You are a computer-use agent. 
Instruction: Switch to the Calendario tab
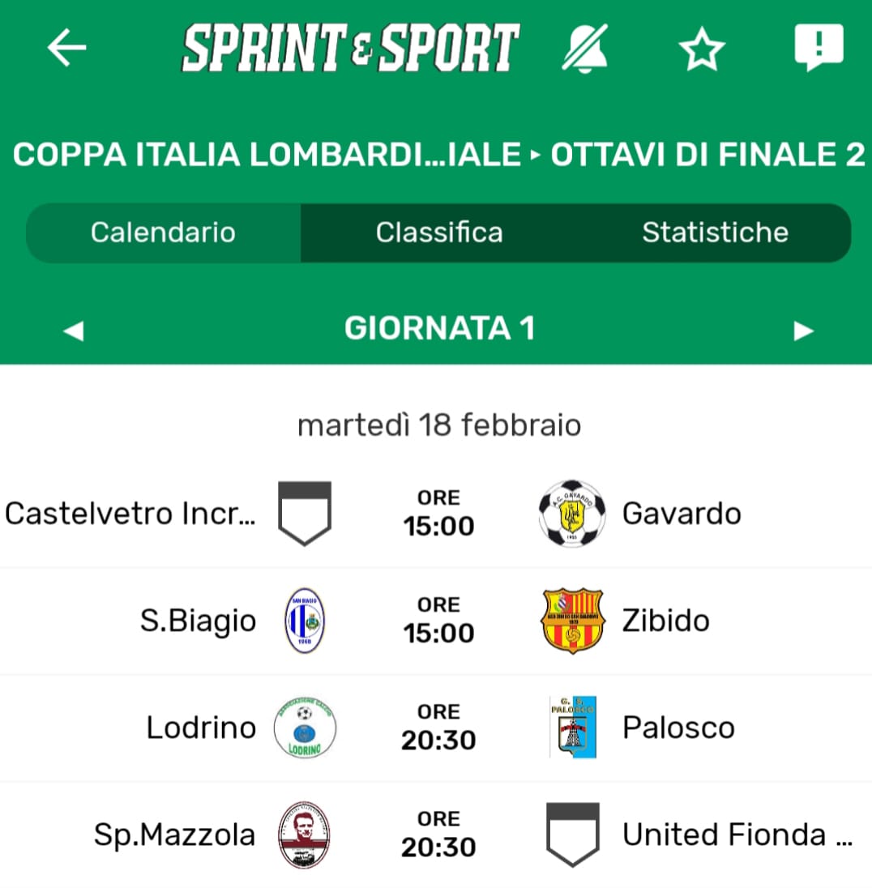(x=163, y=233)
